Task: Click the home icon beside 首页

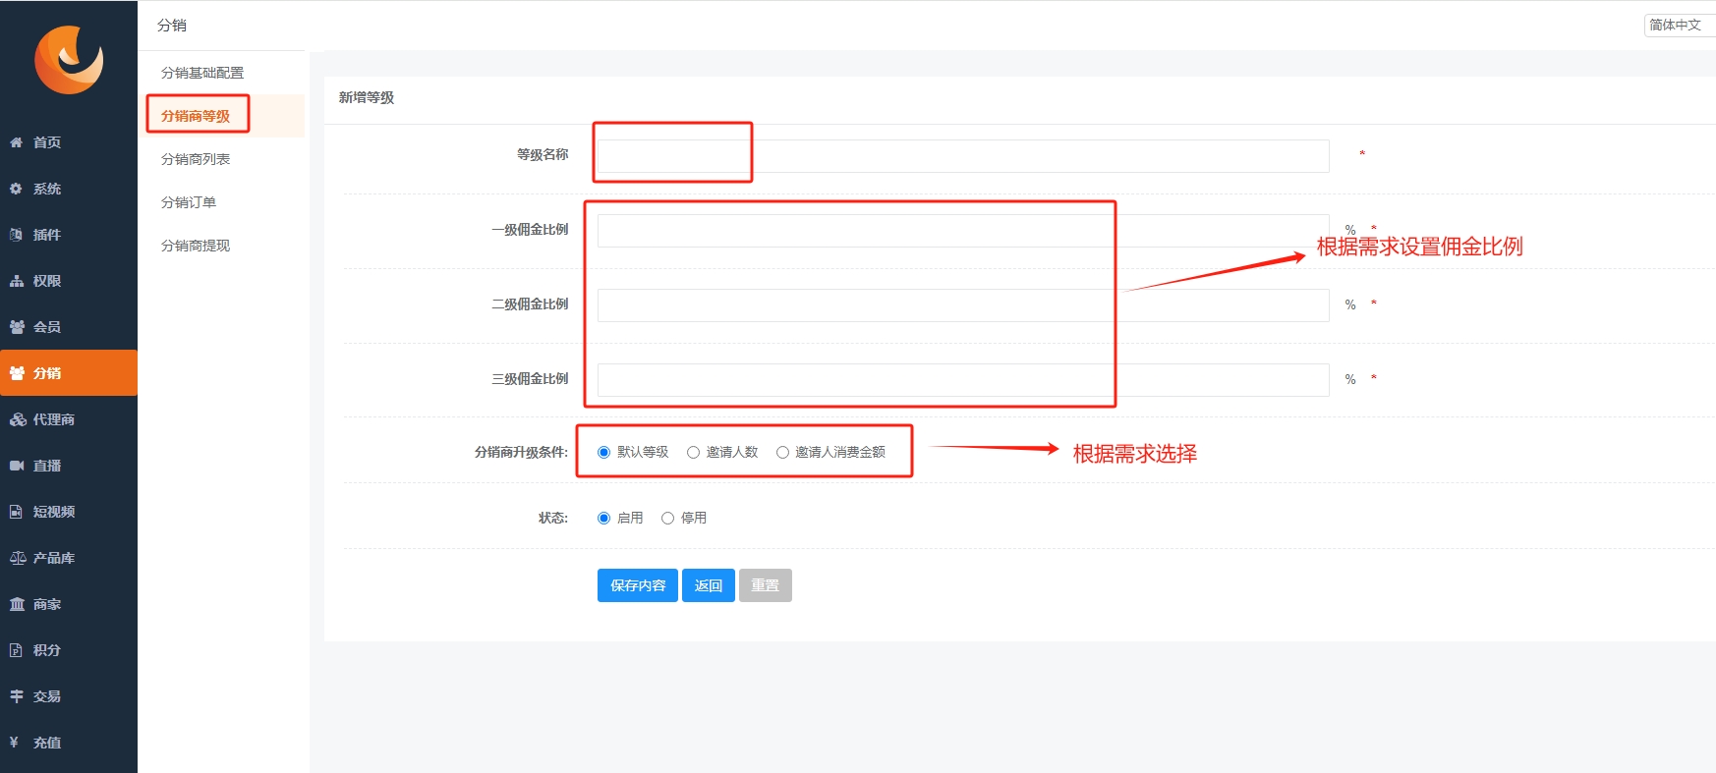Action: [16, 142]
